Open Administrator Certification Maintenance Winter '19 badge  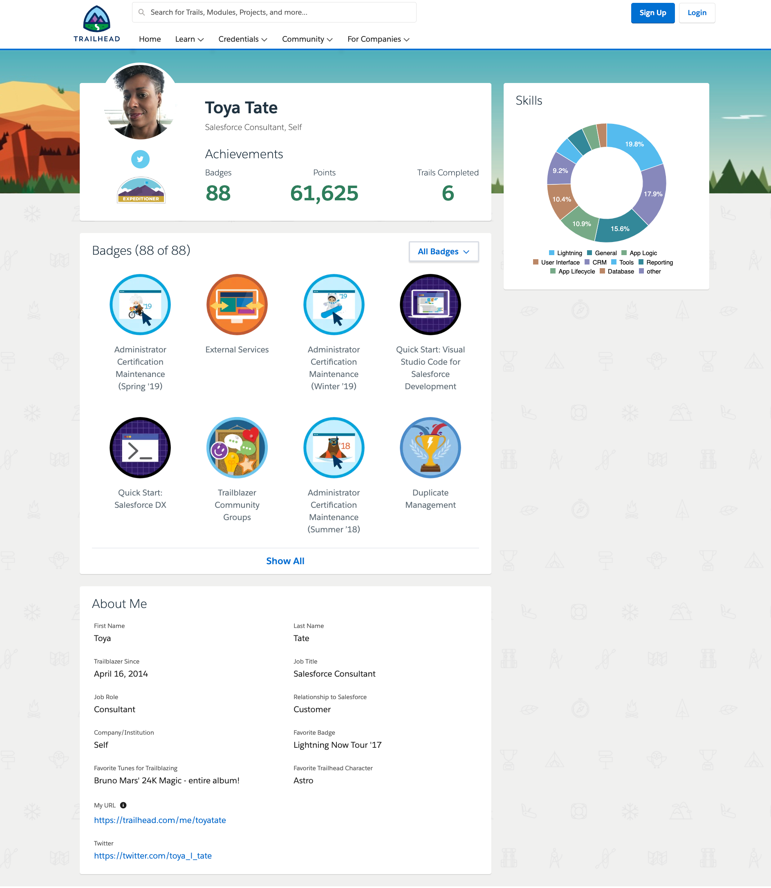(334, 305)
